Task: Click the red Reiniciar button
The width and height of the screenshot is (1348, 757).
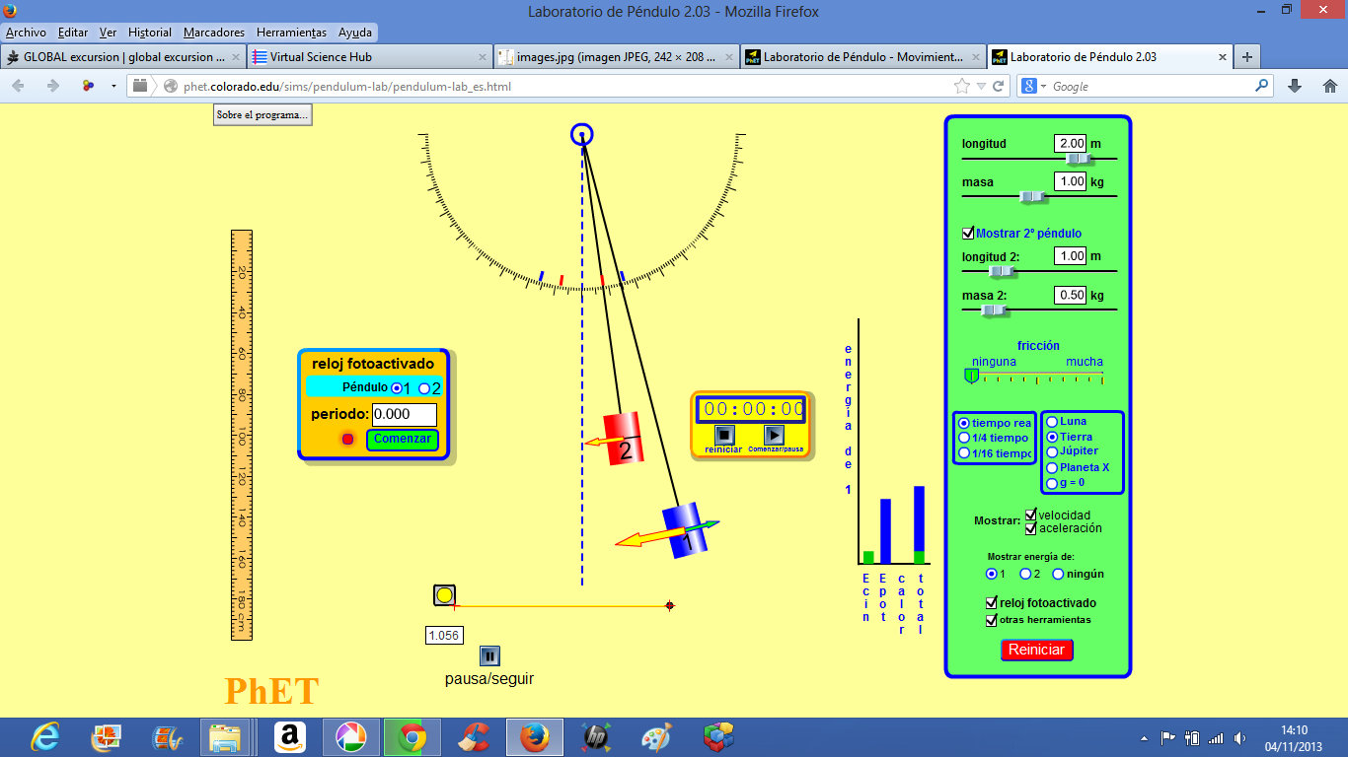Action: pos(1036,651)
